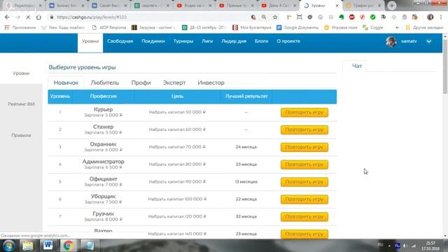448x252 pixels.
Task: Replay the Охранник level game
Action: pyautogui.click(x=304, y=147)
